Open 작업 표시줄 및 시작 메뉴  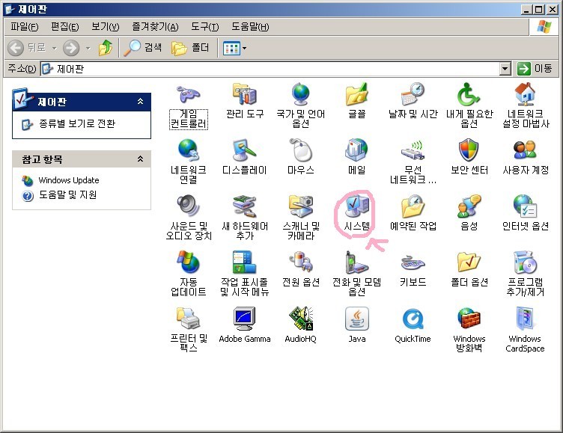245,274
